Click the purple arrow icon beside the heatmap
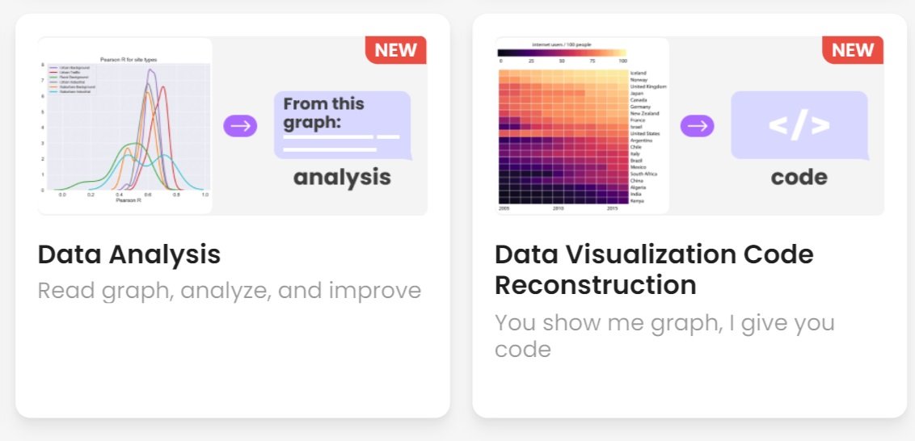This screenshot has width=915, height=441. coord(697,126)
